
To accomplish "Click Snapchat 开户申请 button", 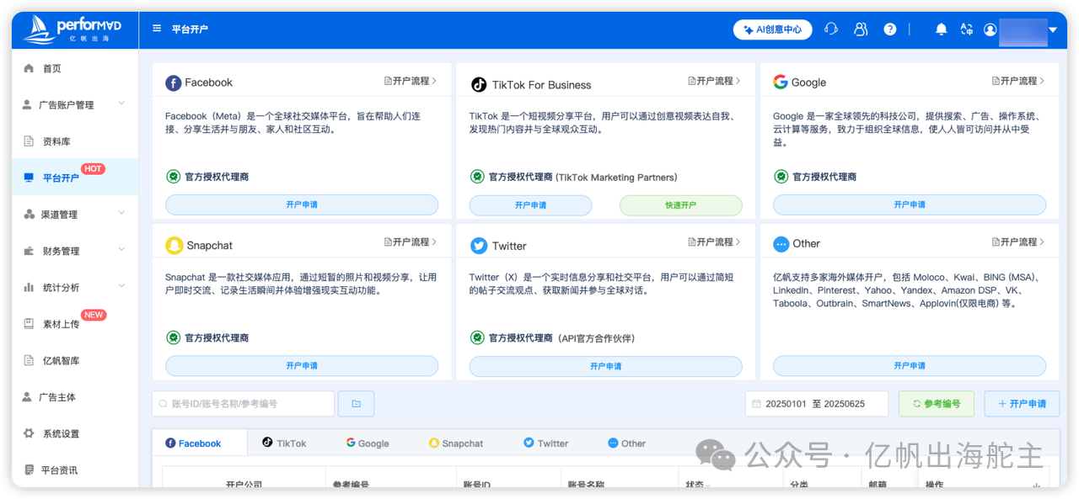I will (x=302, y=366).
